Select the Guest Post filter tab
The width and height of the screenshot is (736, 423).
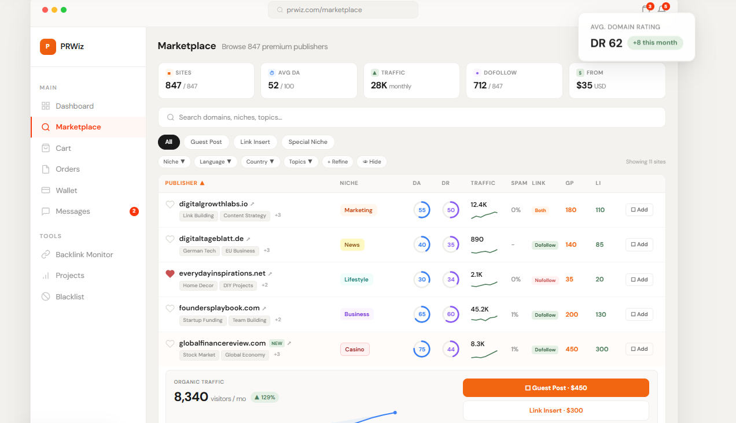207,142
